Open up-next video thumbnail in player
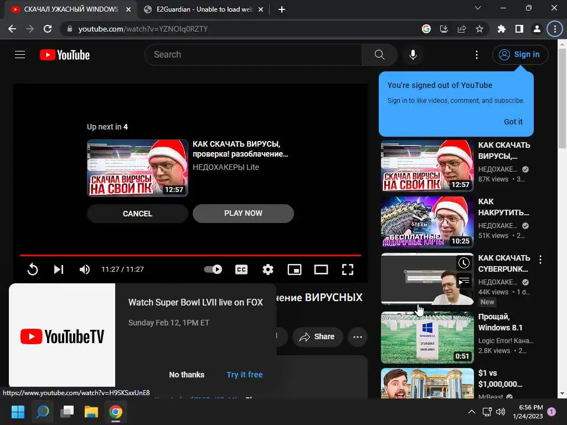This screenshot has height=425, width=567. [137, 168]
